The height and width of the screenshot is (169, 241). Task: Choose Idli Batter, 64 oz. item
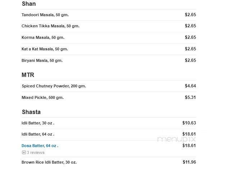coord(38,134)
